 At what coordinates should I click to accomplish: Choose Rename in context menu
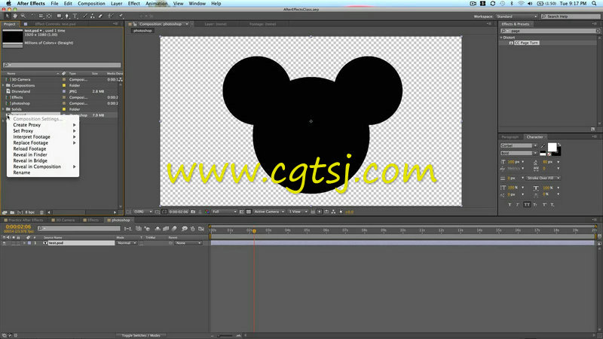click(43, 173)
